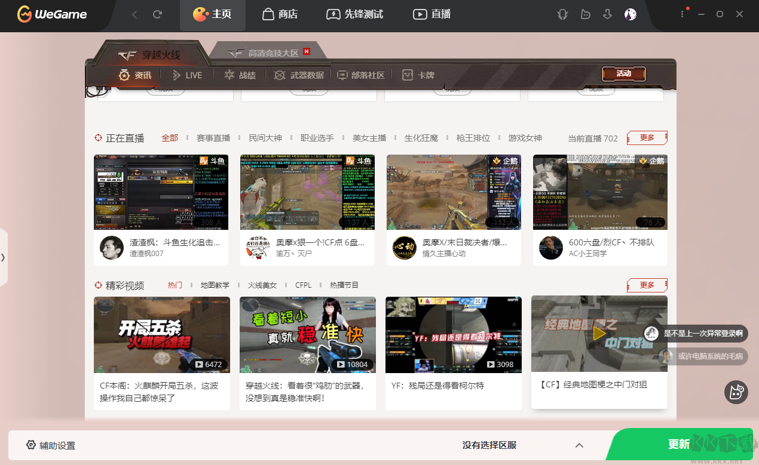Image resolution: width=759 pixels, height=465 pixels.
Task: Refresh the page with reload icon
Action: click(x=157, y=14)
